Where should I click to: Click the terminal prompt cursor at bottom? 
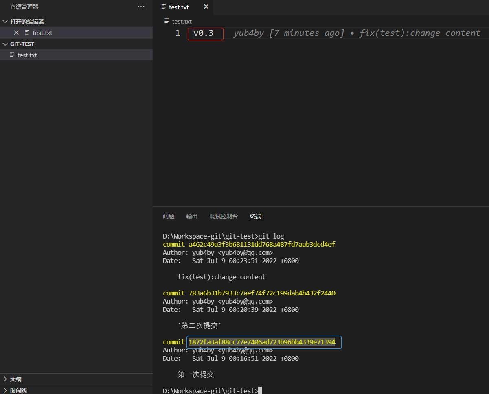point(260,391)
